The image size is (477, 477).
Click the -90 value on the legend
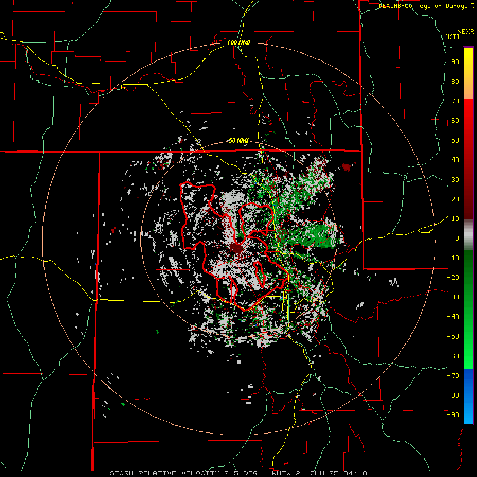click(453, 414)
